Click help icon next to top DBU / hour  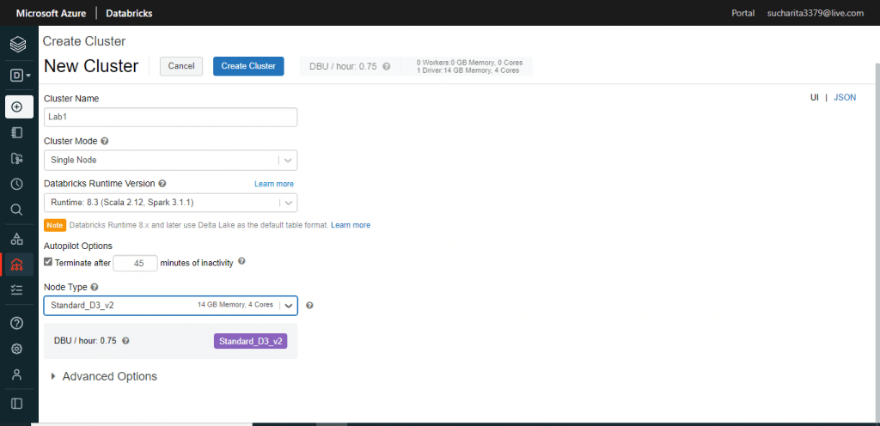[386, 66]
